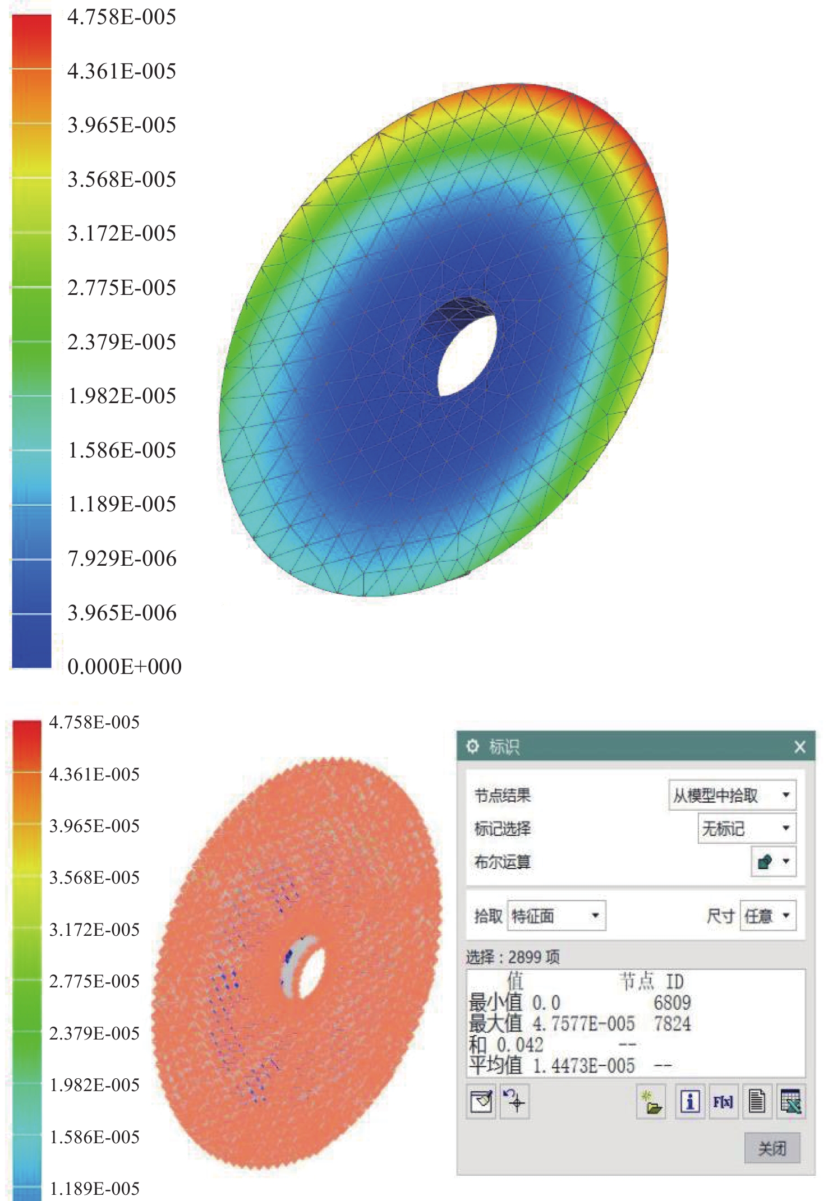828x1201 pixels.
Task: Click the reset pick cursor icon
Action: click(x=514, y=1102)
